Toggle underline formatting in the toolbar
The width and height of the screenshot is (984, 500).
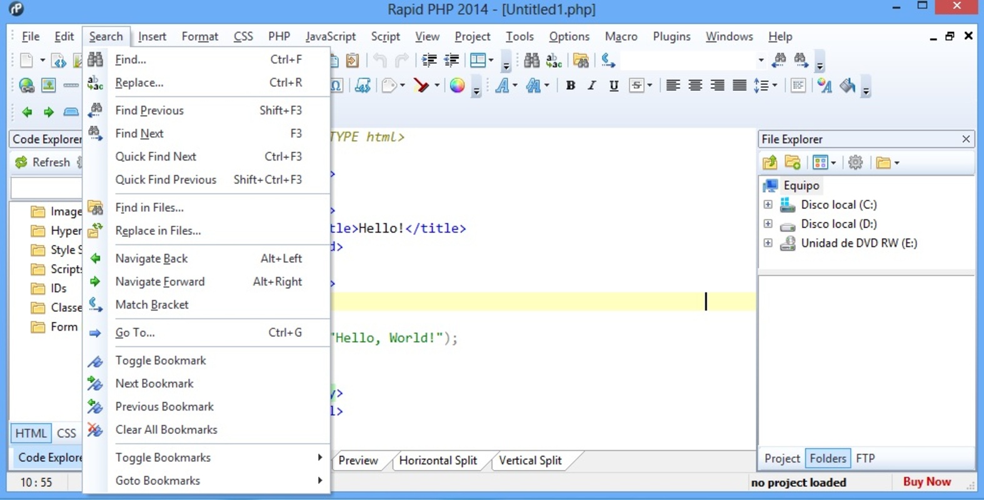coord(613,86)
